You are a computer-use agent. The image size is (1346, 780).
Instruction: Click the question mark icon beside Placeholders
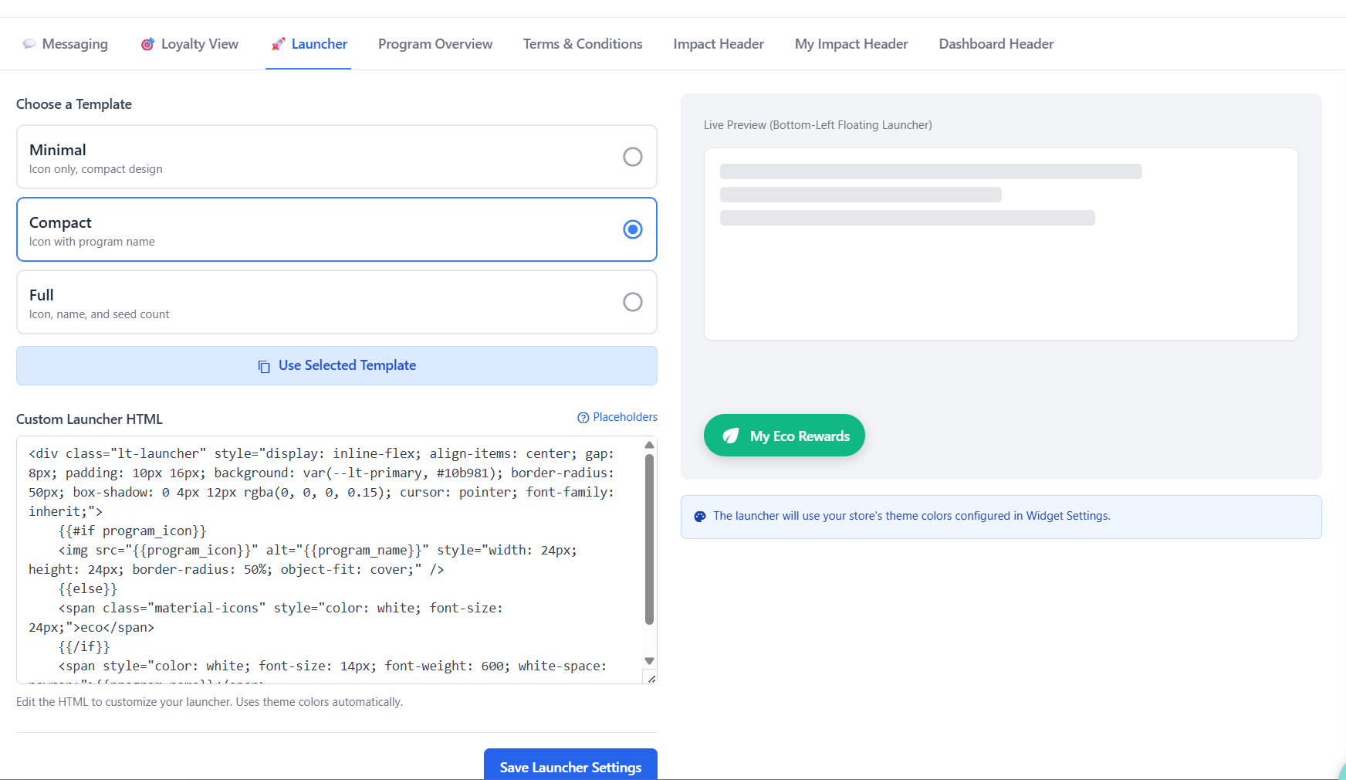[x=583, y=418]
